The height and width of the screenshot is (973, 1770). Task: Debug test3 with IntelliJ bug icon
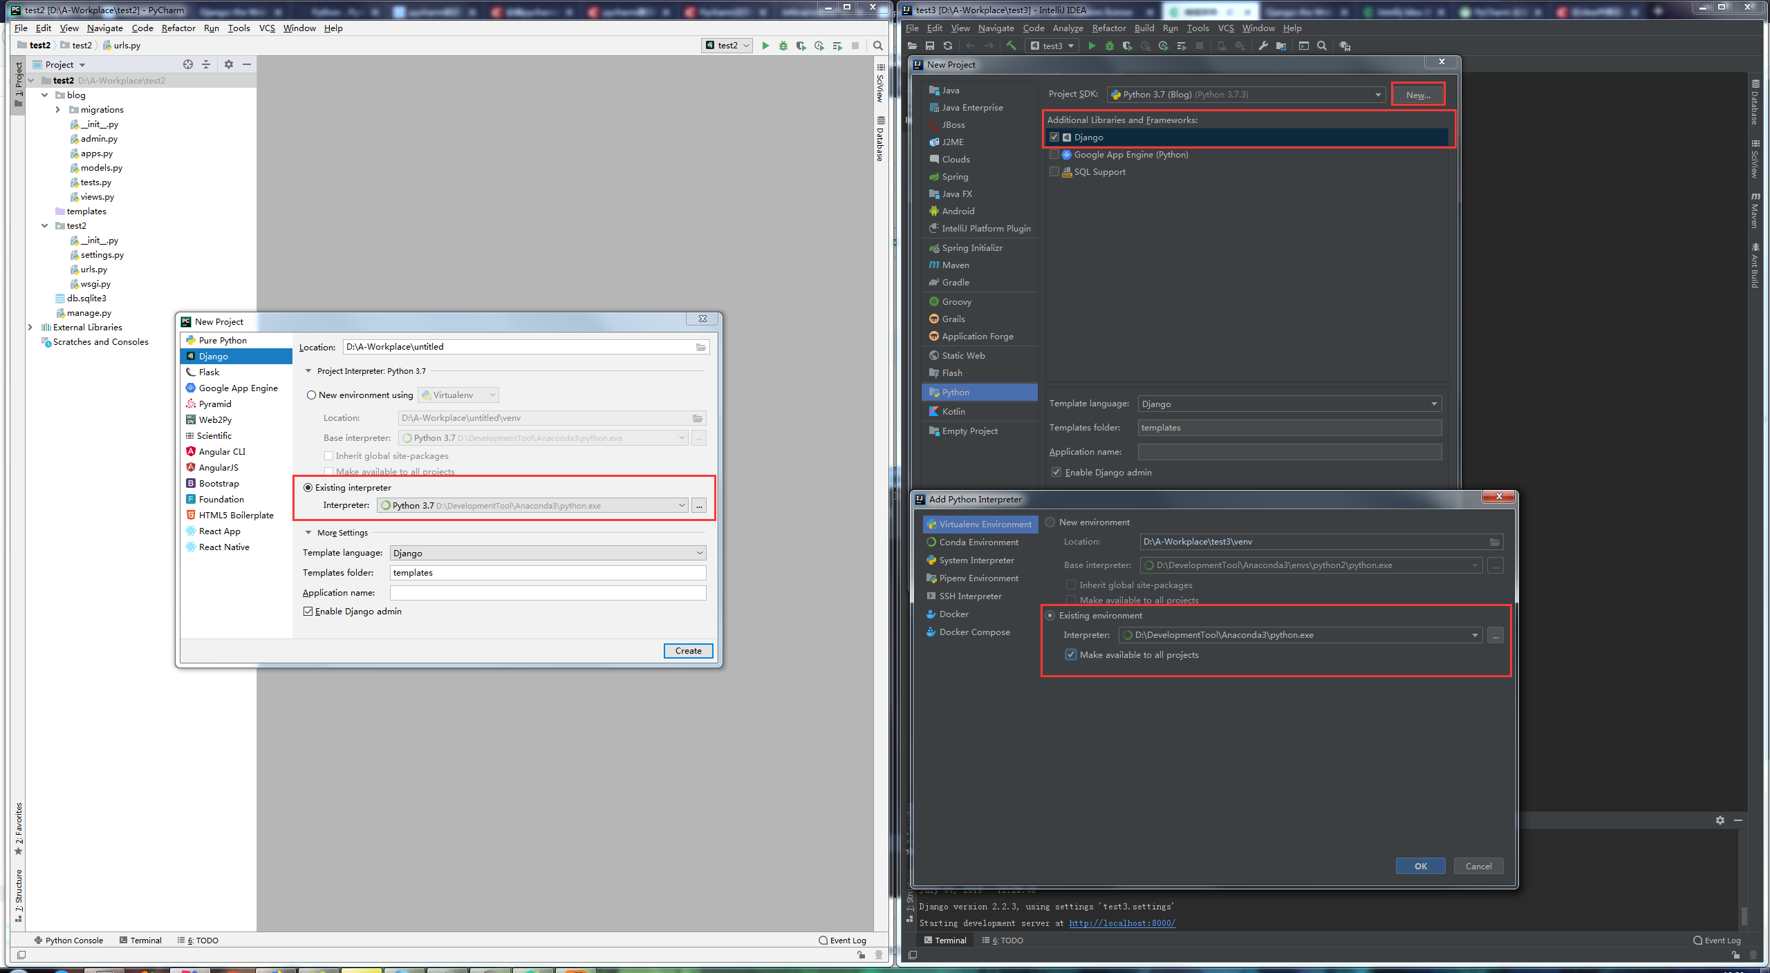[x=1110, y=46]
